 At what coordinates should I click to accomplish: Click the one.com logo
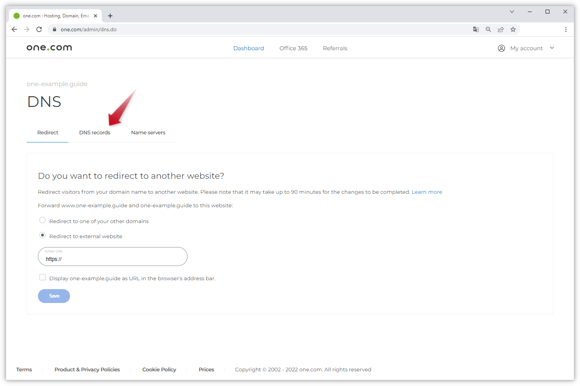pyautogui.click(x=49, y=48)
